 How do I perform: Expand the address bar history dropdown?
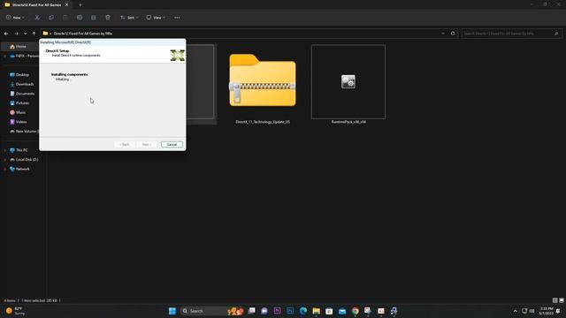(443, 34)
